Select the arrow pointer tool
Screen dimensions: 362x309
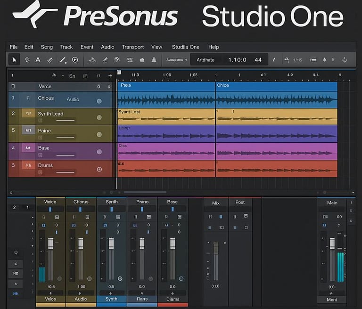tap(14, 60)
